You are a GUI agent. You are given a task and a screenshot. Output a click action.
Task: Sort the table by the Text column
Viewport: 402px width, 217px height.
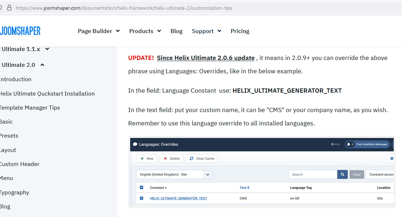(x=244, y=188)
